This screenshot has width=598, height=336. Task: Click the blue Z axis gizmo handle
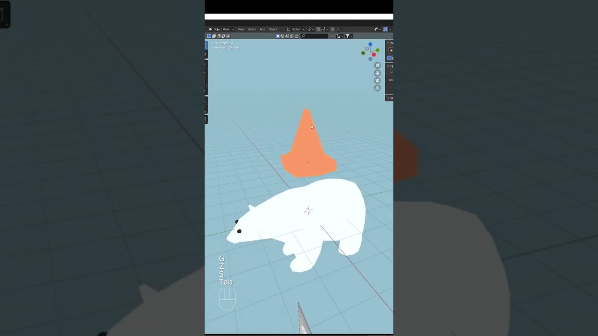coord(370,44)
